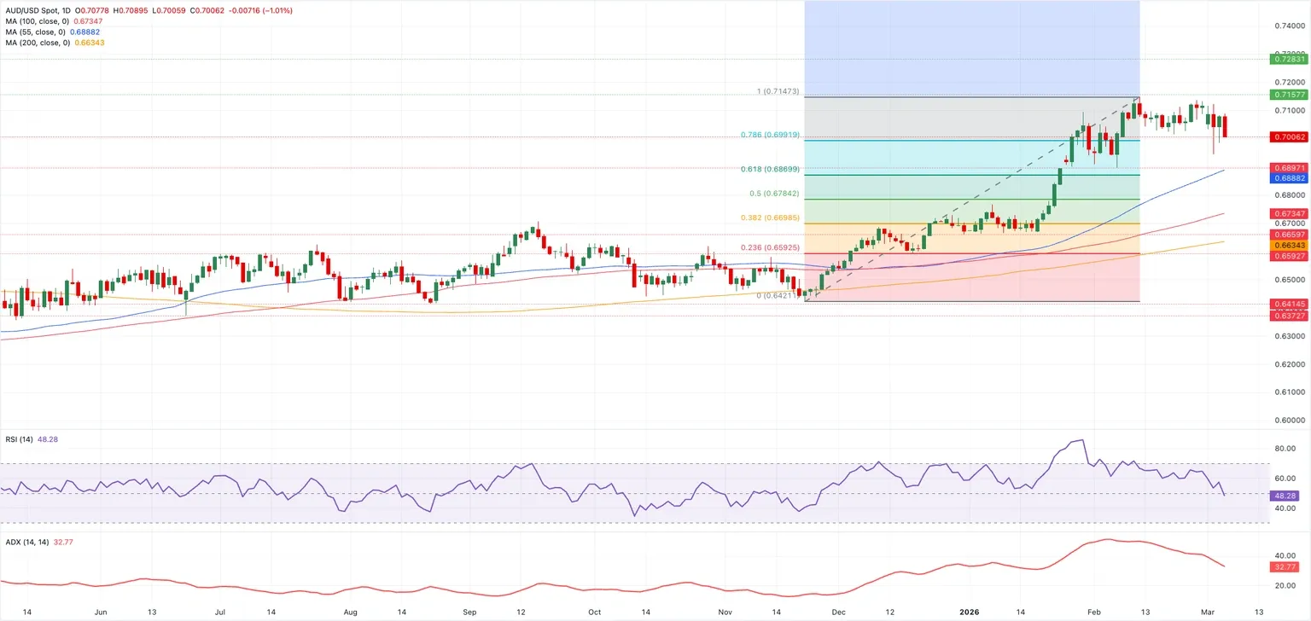Click the Sep label on time axis

click(x=470, y=612)
